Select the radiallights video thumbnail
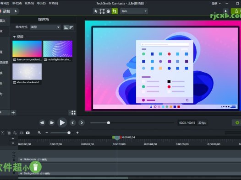Screen dimensions: 241x180 58,49
